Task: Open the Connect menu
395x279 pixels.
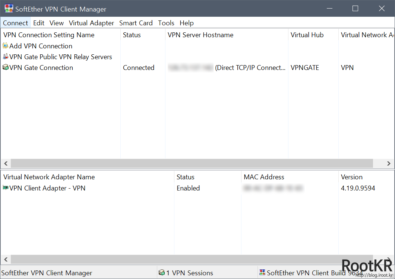Action: (x=15, y=23)
